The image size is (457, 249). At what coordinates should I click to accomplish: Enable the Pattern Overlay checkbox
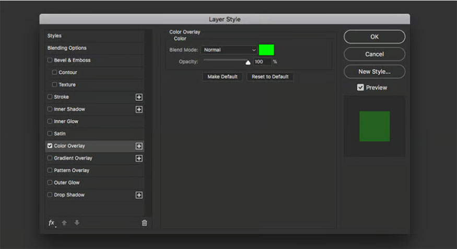pyautogui.click(x=50, y=170)
